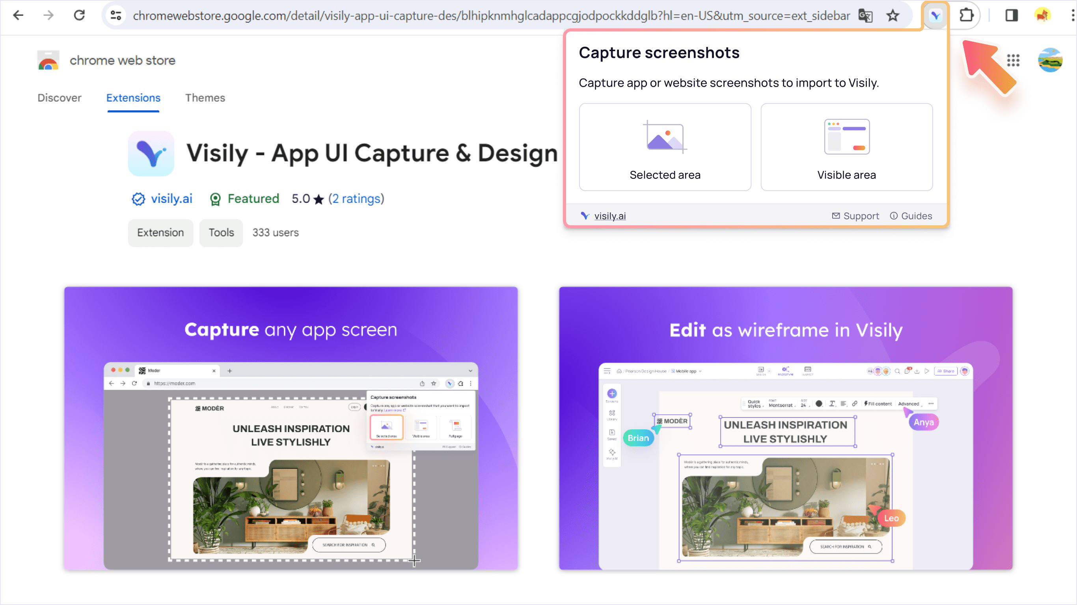Toggle the browser side panel icon
The height and width of the screenshot is (605, 1077).
click(x=1011, y=15)
